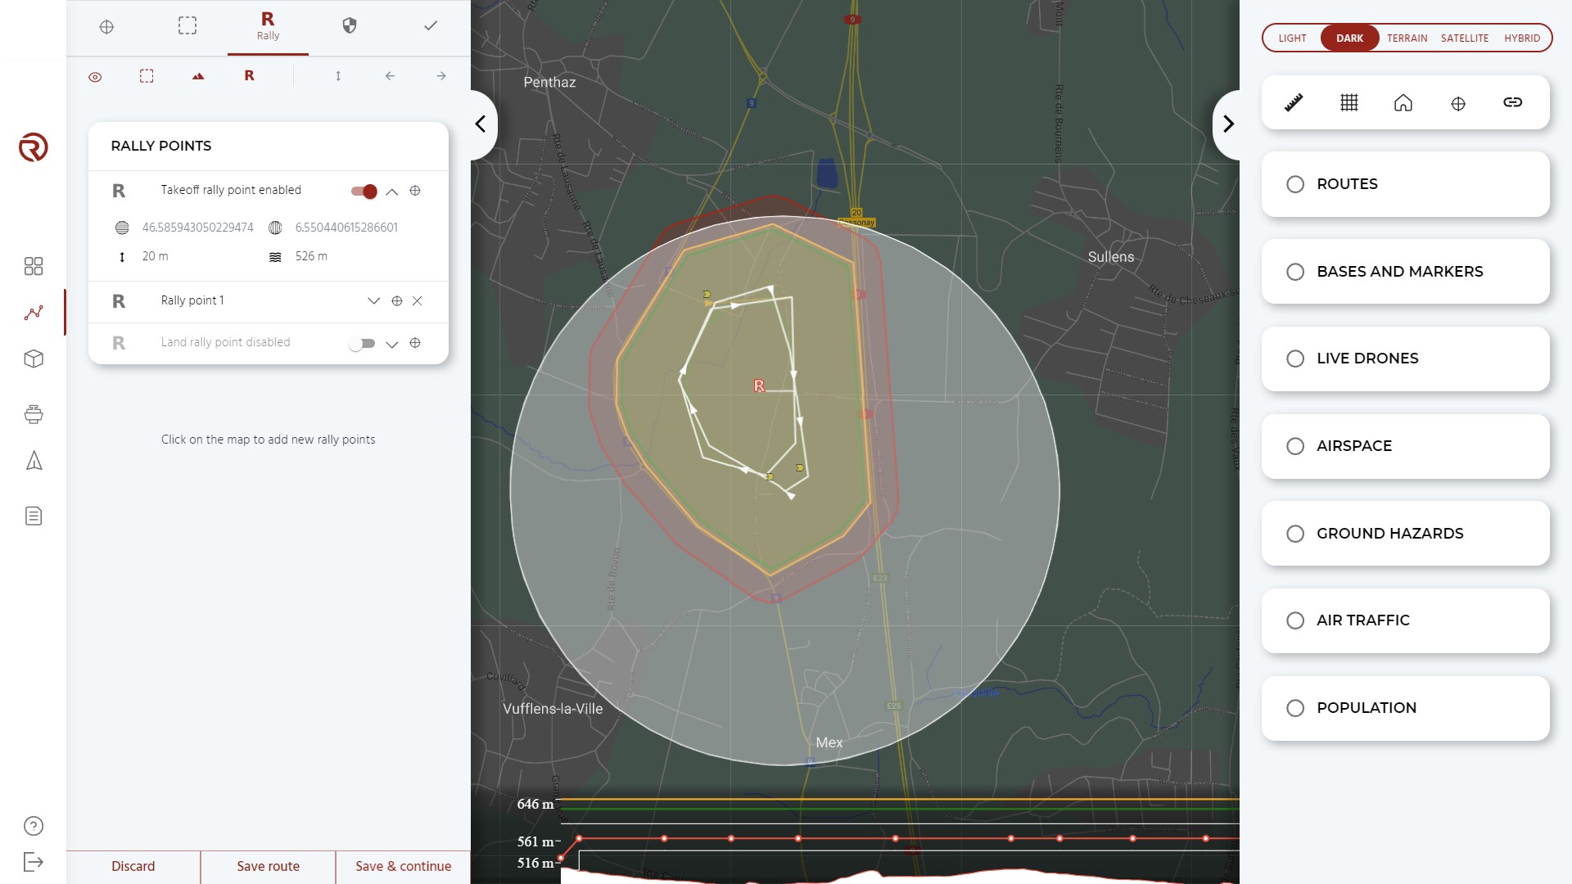1572x884 pixels.
Task: Center map on land rally point
Action: pyautogui.click(x=415, y=343)
